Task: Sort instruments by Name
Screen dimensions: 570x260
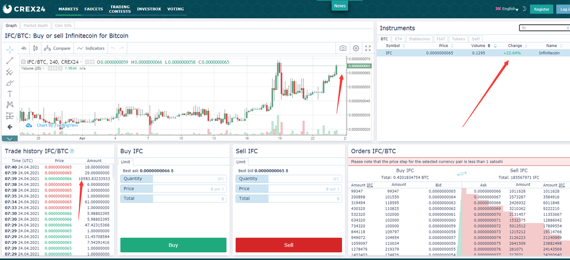Action: tap(554, 46)
